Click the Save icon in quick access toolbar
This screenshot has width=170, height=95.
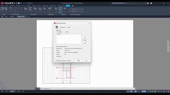coord(10,3)
